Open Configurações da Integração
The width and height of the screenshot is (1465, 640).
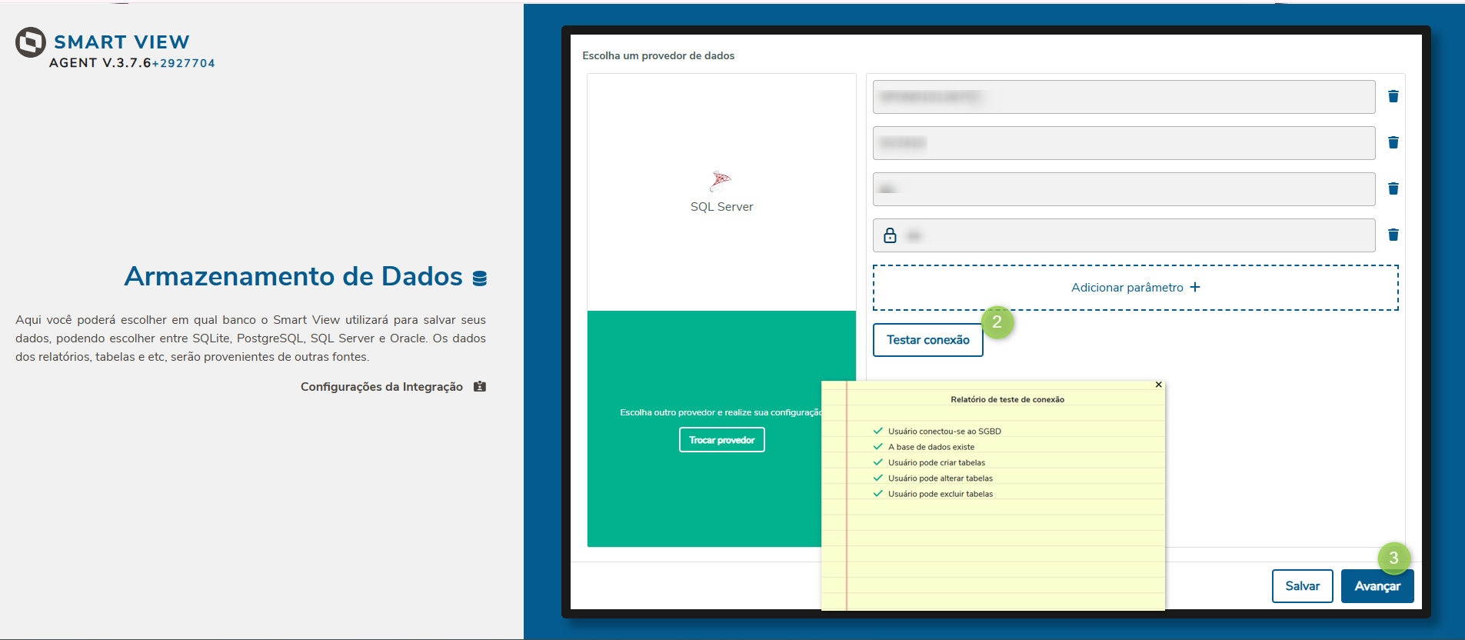pos(381,386)
